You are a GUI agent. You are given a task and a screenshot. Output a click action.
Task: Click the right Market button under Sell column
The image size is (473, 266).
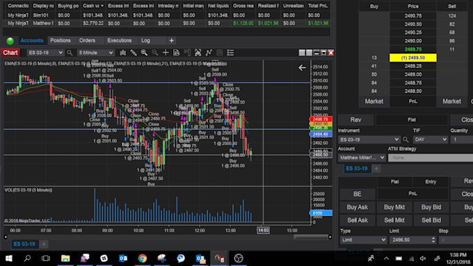coord(451,101)
